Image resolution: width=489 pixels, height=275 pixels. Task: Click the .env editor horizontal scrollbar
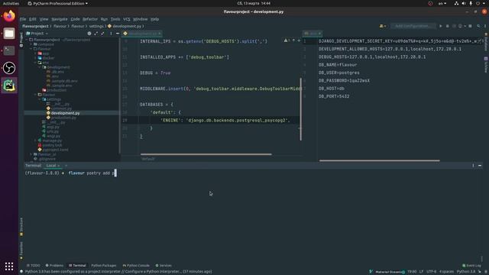(x=379, y=160)
